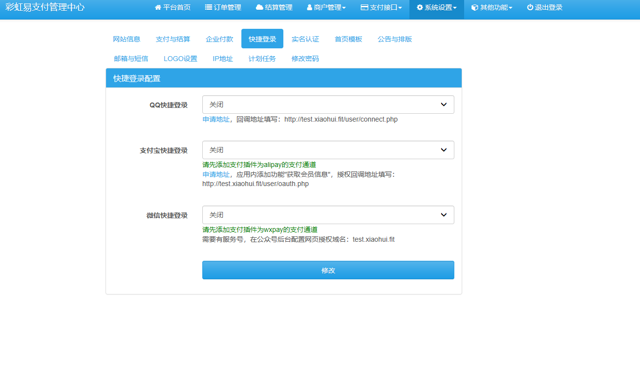Click 申请地址 link under 支付宝快捷登录
The image size is (640, 376).
[x=216, y=174]
